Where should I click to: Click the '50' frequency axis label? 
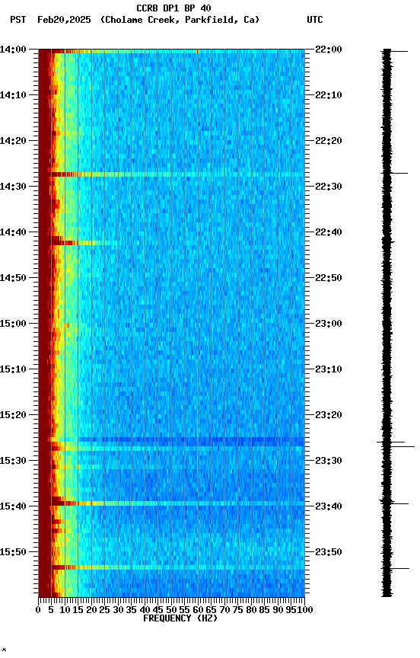[x=171, y=610]
